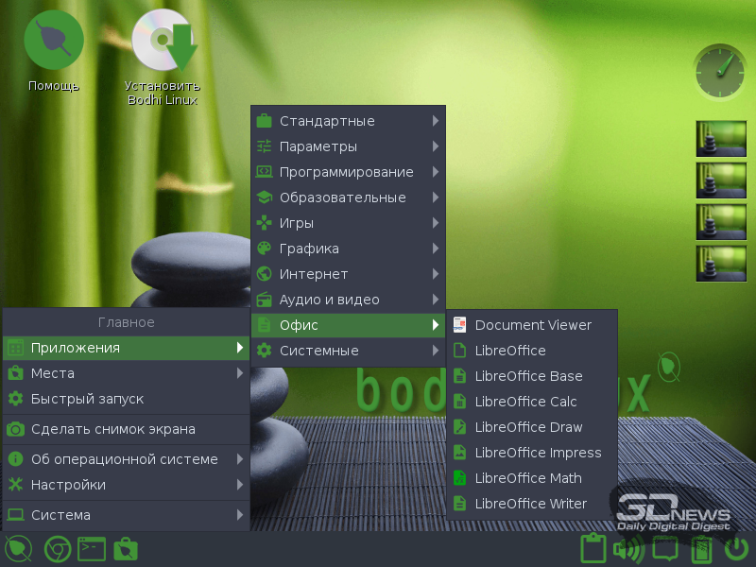Switch to the fourth virtual desktop thumbnail

721,264
